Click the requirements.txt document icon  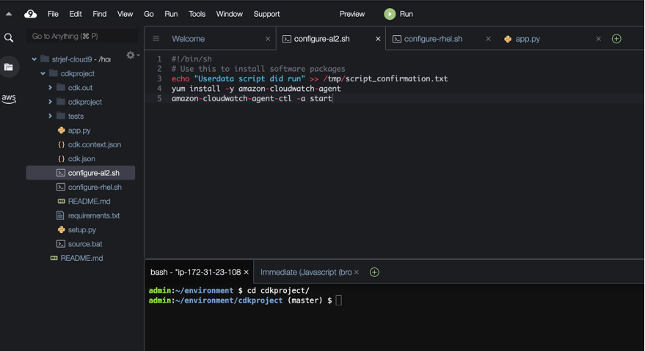coord(60,215)
